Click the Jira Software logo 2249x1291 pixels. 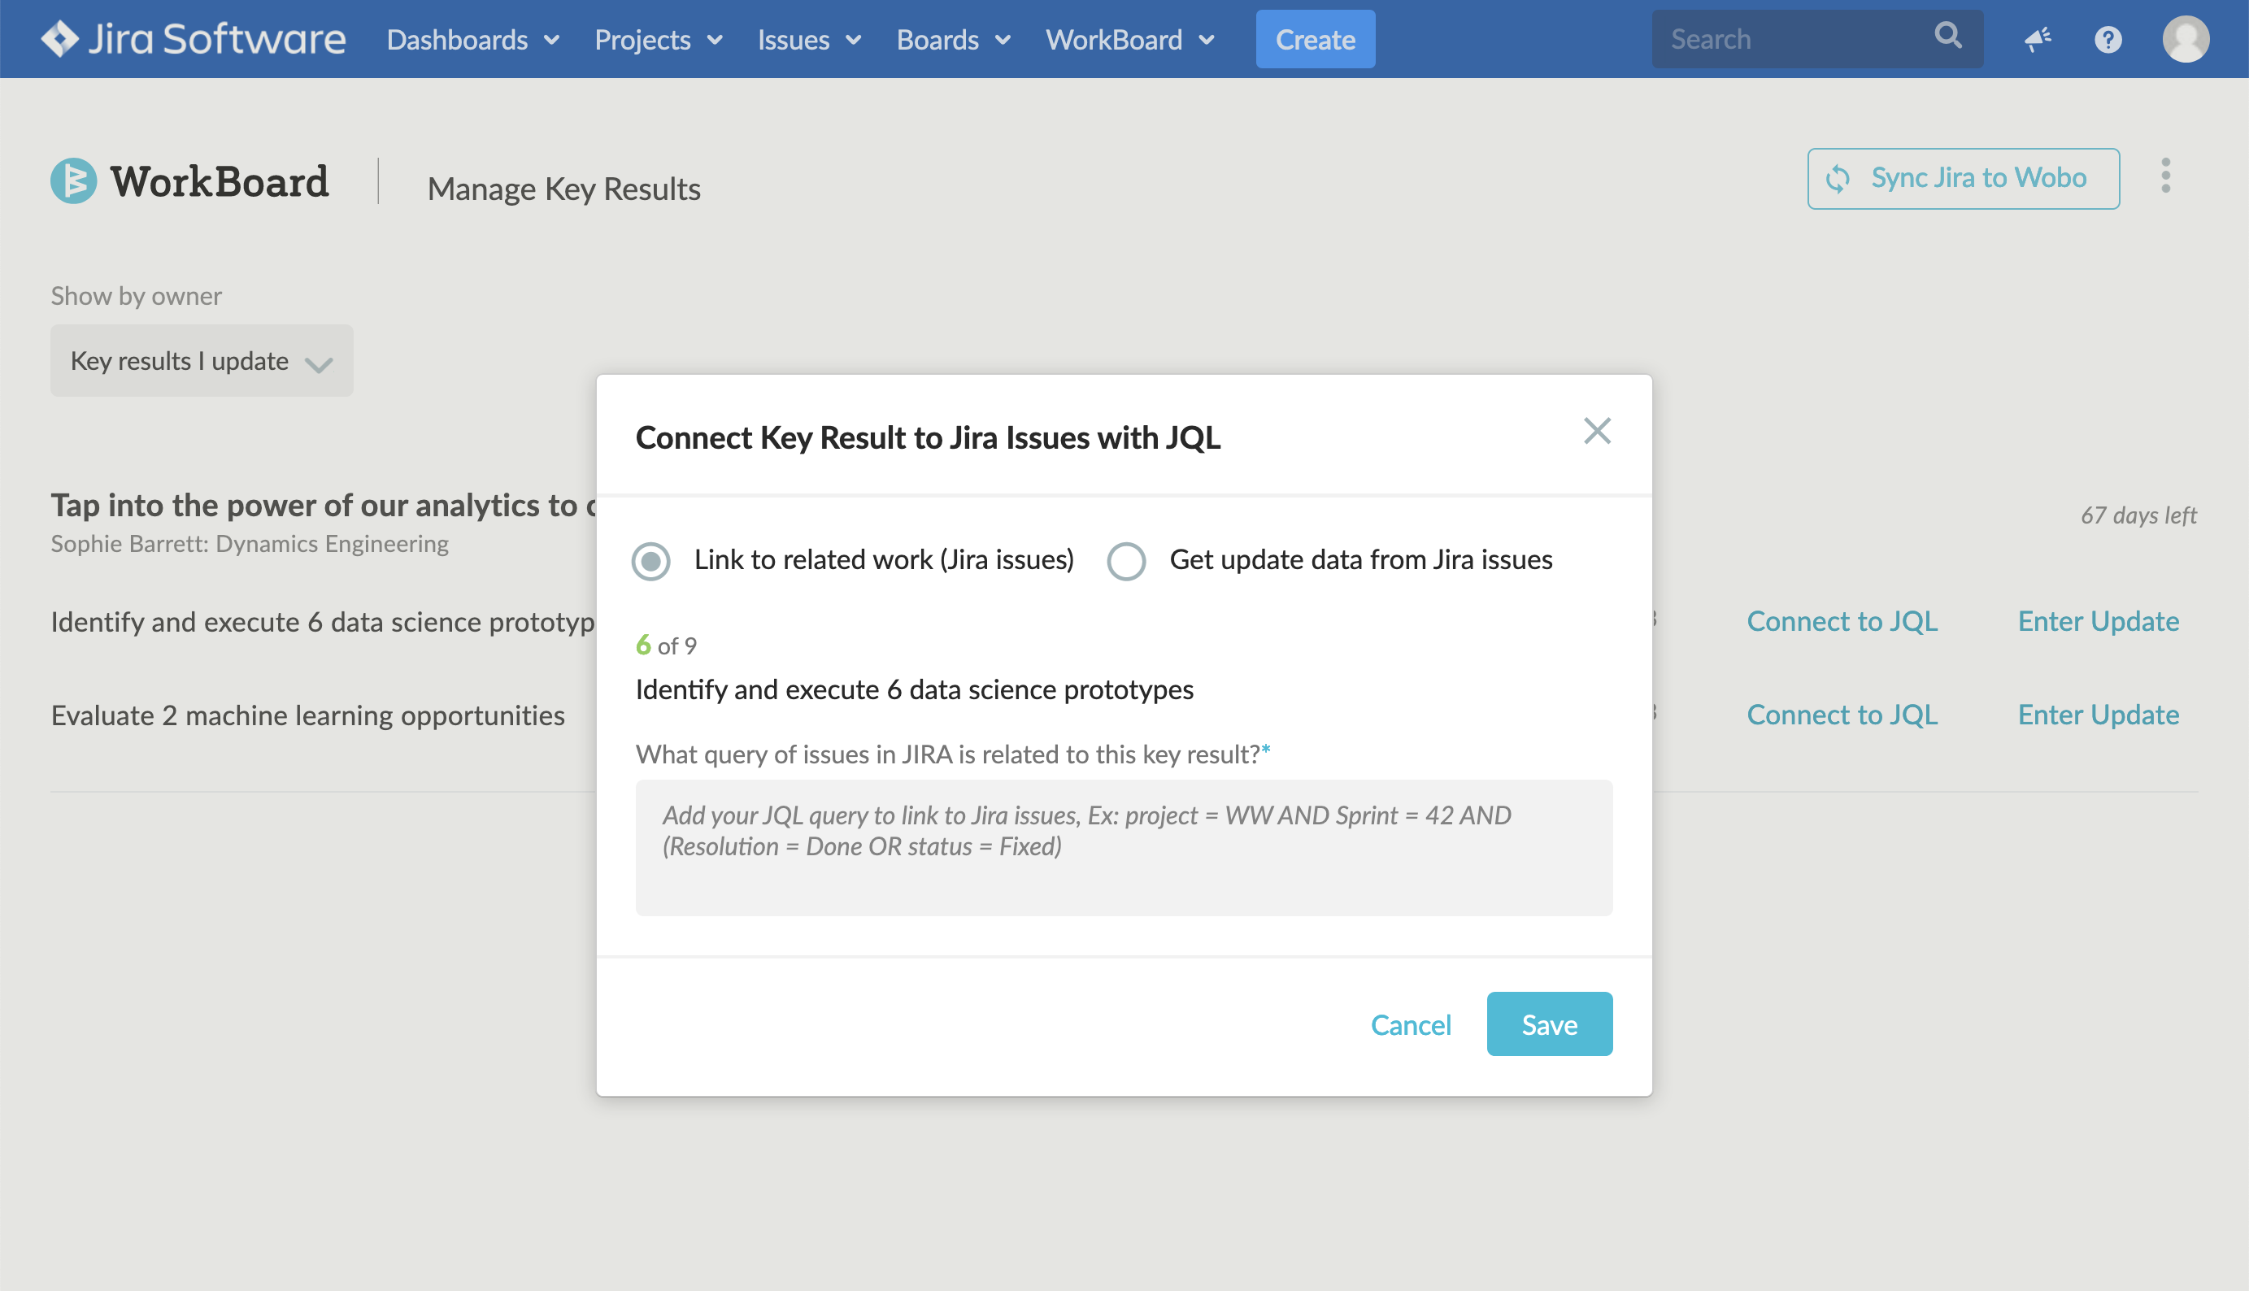(194, 39)
